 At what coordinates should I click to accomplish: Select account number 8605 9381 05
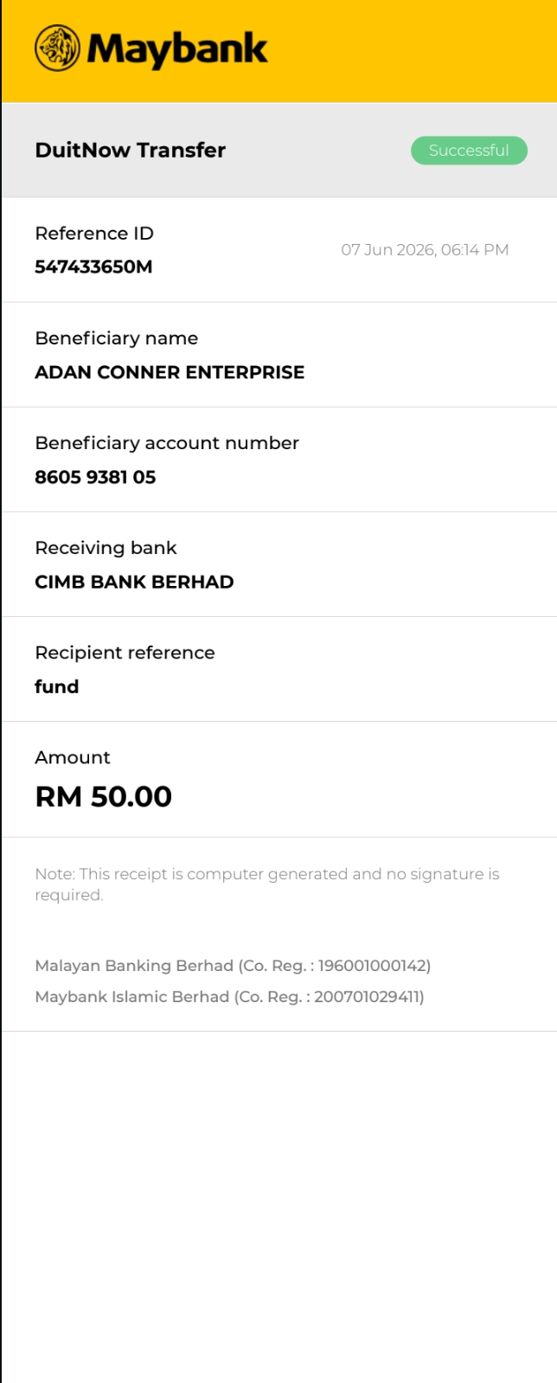[95, 477]
